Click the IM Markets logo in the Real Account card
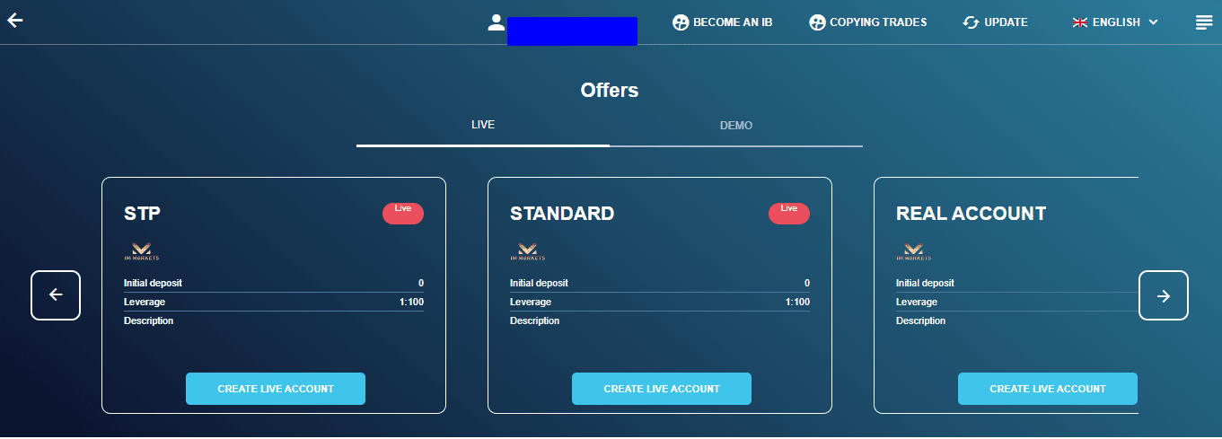This screenshot has width=1222, height=439. click(913, 251)
